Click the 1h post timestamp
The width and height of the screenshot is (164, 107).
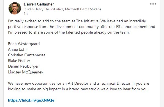[26, 14]
